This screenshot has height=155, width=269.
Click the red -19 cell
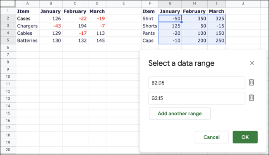coord(97,19)
